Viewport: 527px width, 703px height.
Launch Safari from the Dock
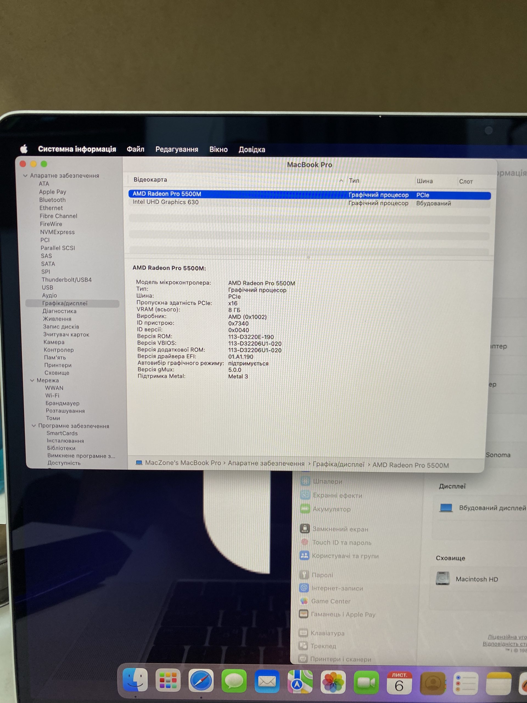point(201,680)
